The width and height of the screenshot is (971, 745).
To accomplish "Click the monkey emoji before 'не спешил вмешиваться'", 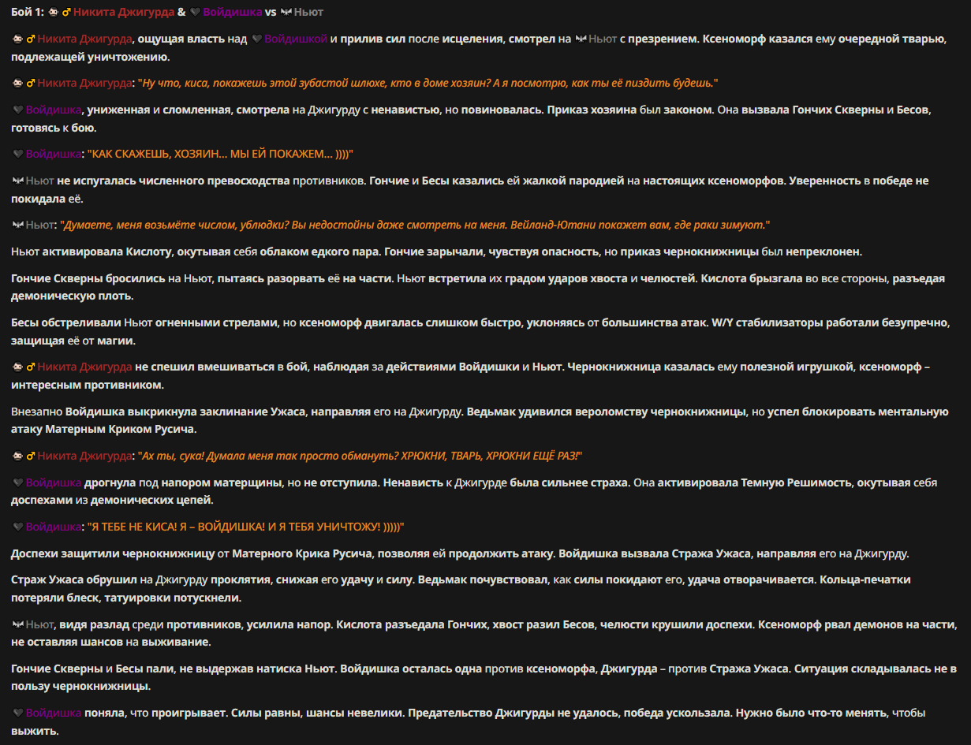I will pyautogui.click(x=18, y=367).
